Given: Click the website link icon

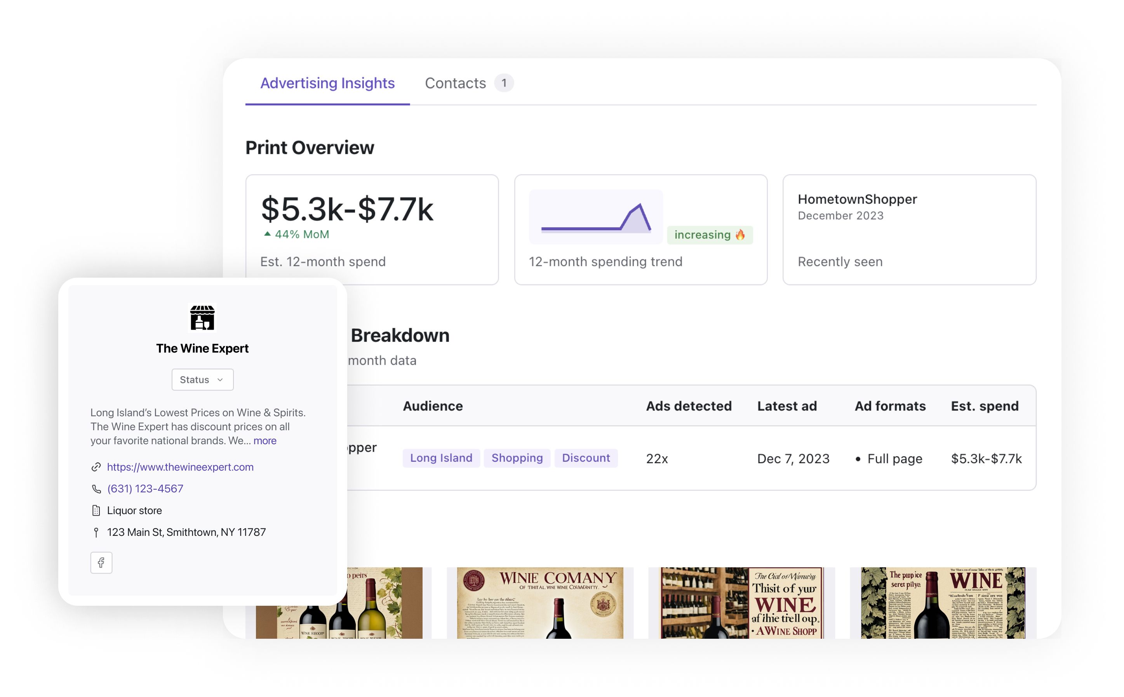Looking at the screenshot, I should coord(96,467).
